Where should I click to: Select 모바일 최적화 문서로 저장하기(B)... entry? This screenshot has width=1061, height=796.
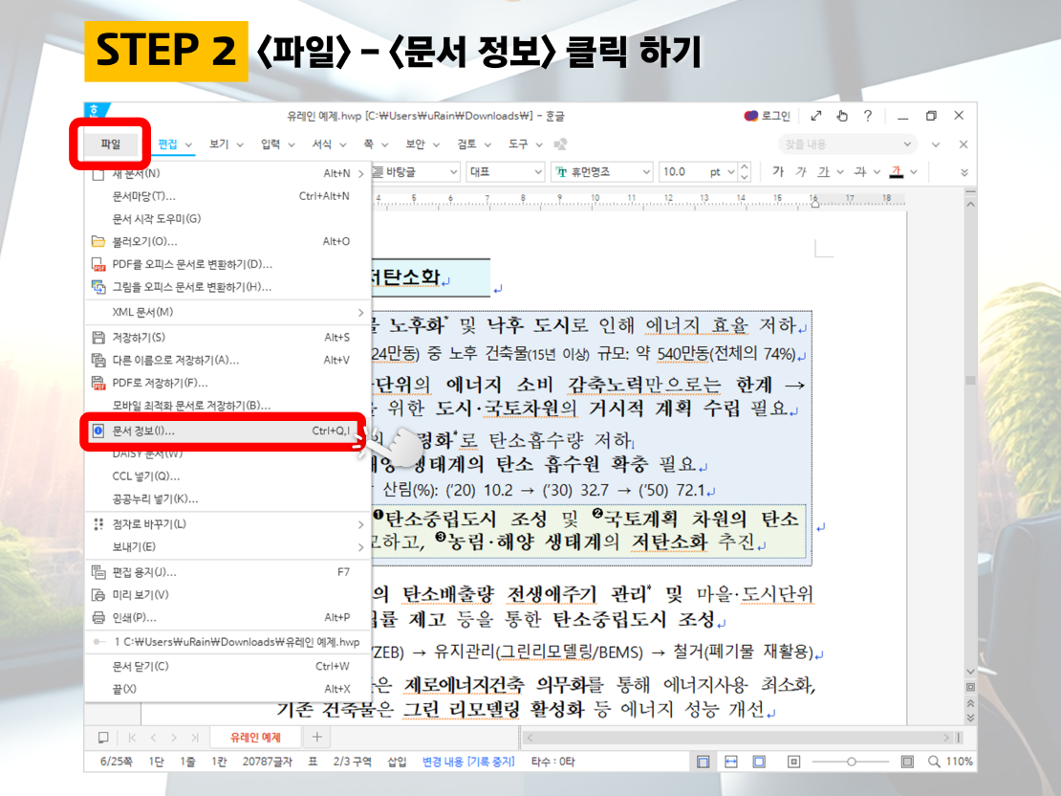point(228,406)
